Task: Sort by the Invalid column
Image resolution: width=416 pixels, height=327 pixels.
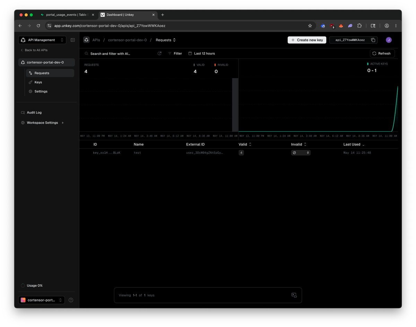Action: coord(299,144)
